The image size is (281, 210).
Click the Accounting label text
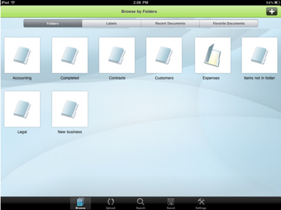22,78
